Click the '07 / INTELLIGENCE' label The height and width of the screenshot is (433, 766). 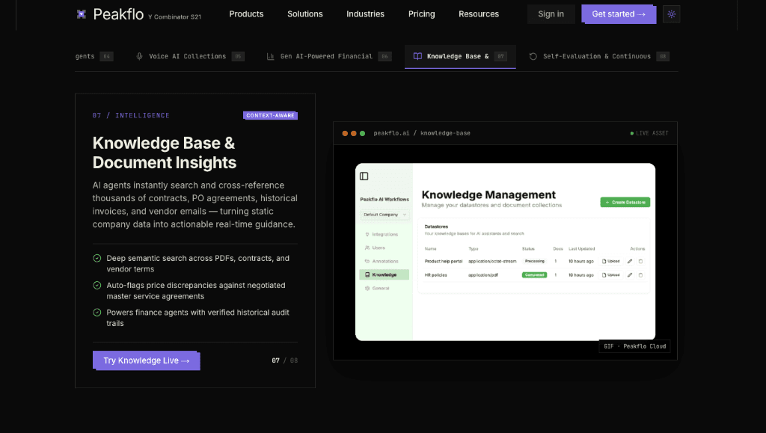(x=131, y=116)
